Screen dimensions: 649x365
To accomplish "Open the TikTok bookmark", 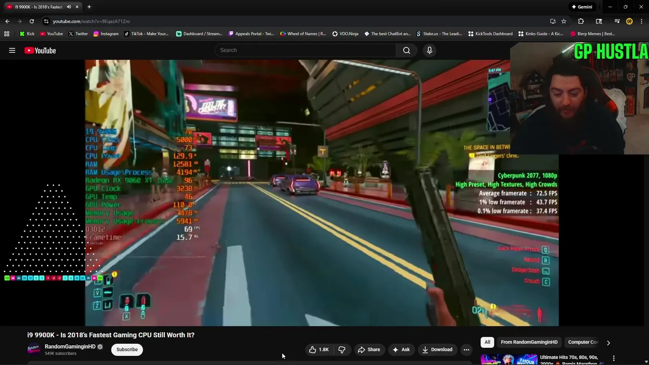I will 146,34.
